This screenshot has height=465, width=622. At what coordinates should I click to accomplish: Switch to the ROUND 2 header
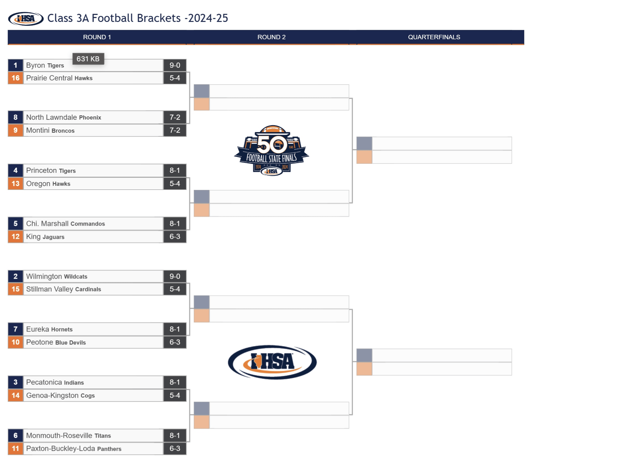point(271,37)
